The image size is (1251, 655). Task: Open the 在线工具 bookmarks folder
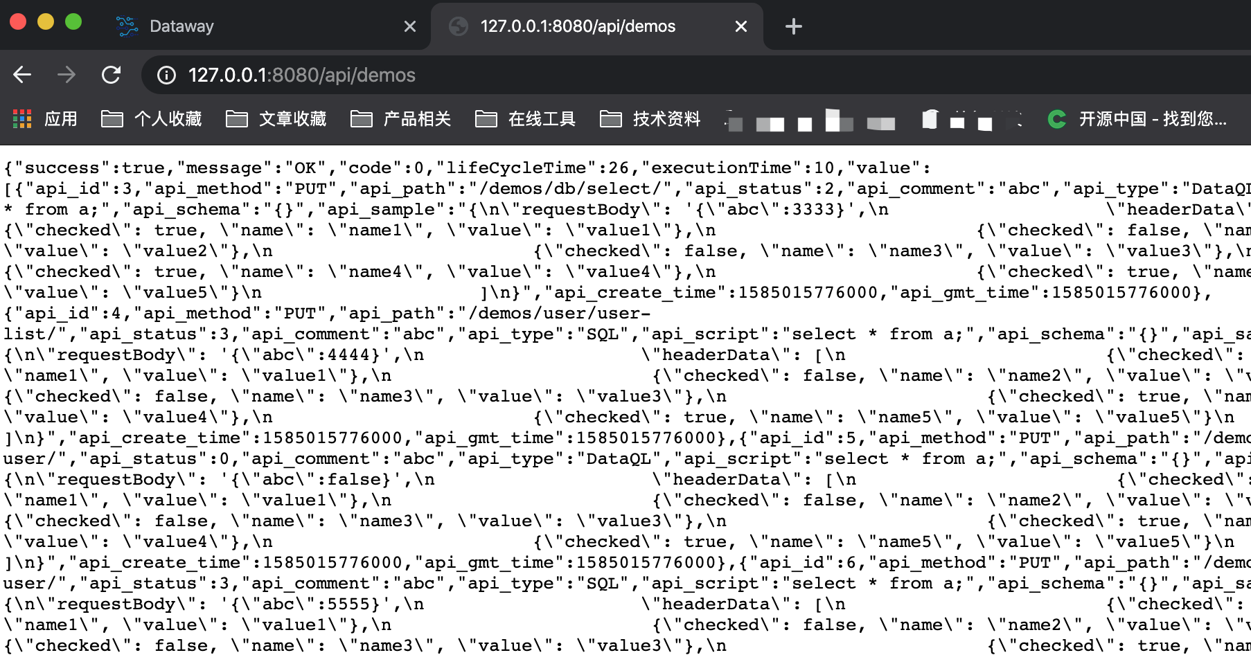(486, 119)
